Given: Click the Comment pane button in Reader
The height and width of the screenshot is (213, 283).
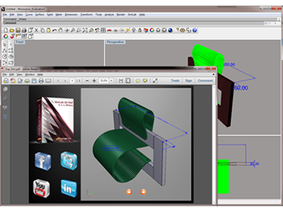Looking at the screenshot, I should (206, 81).
